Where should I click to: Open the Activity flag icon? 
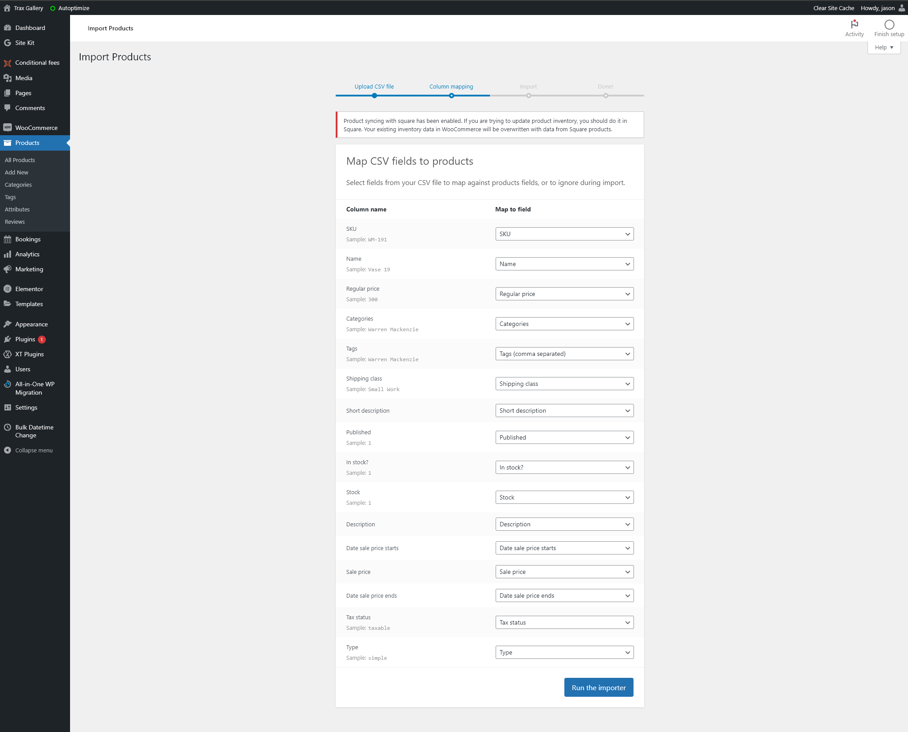point(854,24)
